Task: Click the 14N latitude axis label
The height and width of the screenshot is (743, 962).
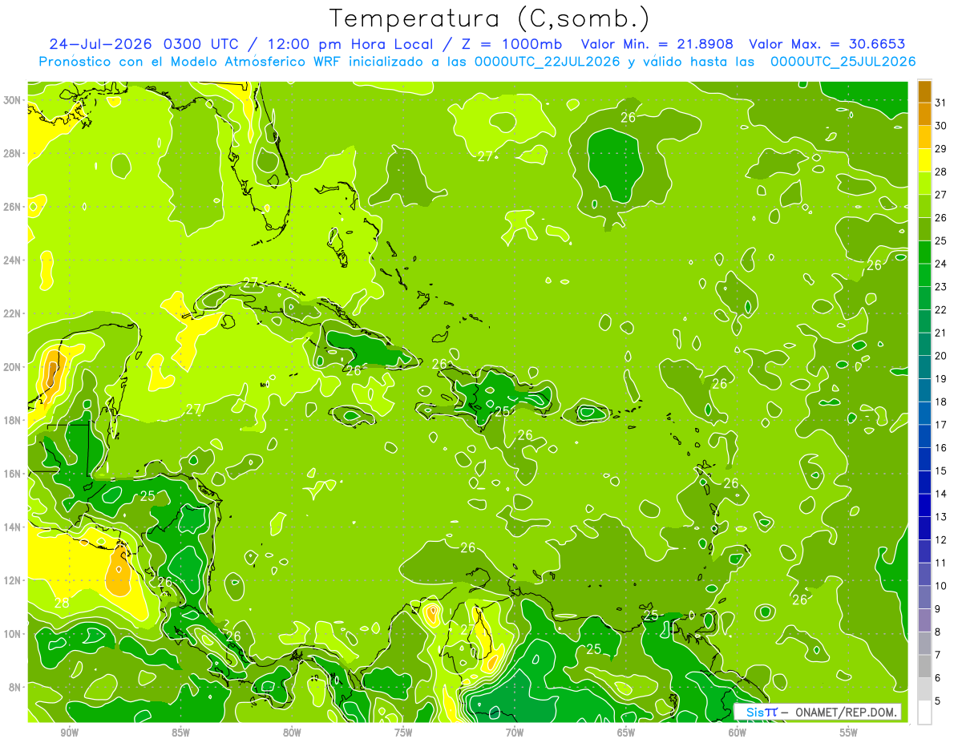Action: [13, 527]
